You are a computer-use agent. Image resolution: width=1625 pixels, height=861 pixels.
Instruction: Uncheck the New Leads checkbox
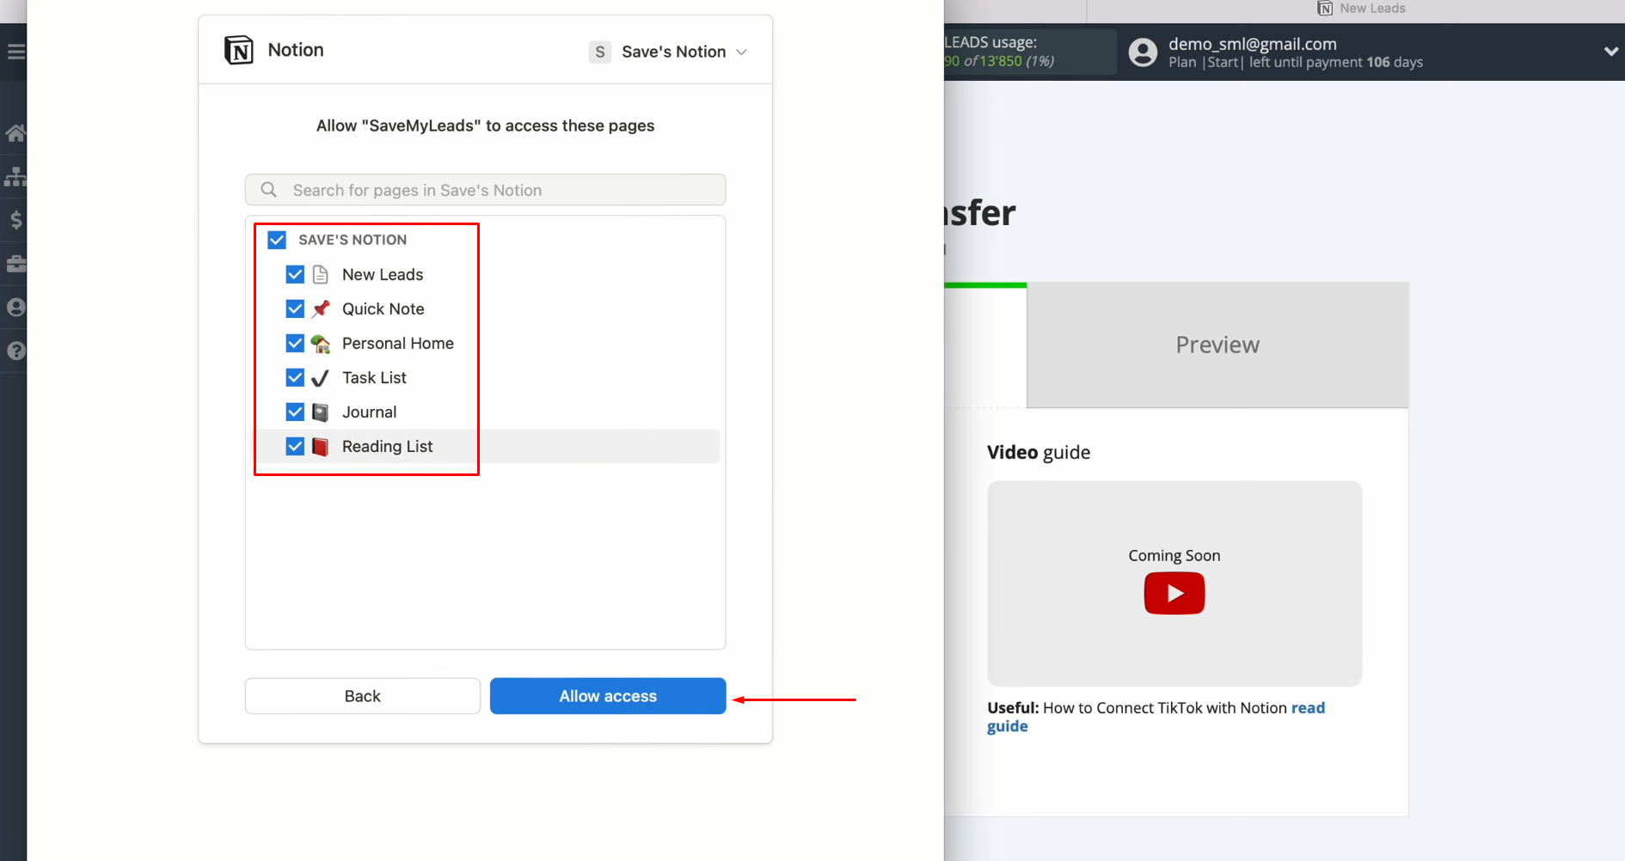coord(295,274)
